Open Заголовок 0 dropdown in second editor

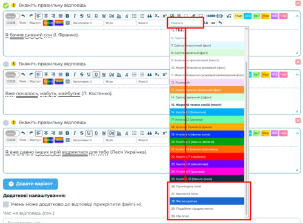[x=87, y=82]
